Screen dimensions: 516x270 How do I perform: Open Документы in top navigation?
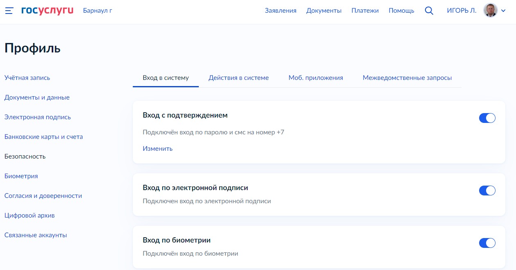click(x=324, y=11)
